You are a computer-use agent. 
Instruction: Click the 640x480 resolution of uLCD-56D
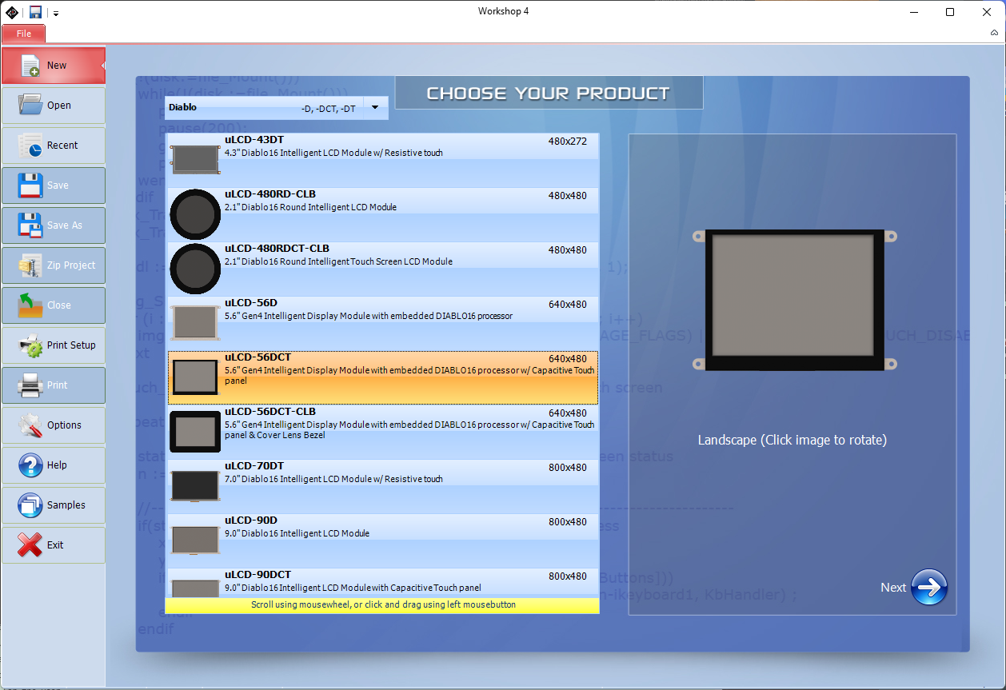coord(568,305)
